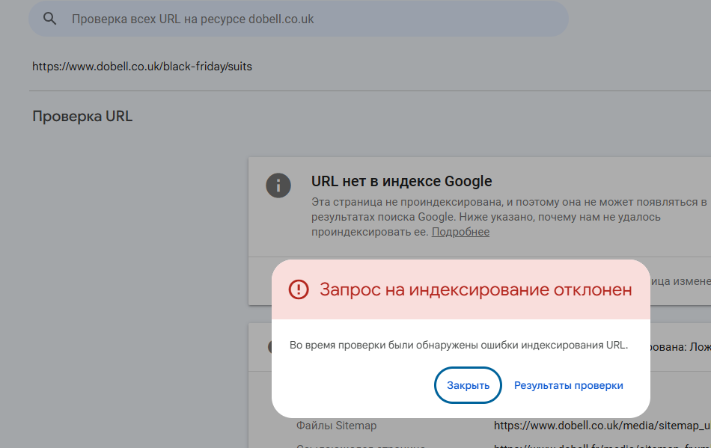Click the red error icon in the dialog
Viewport: 711px width, 448px height.
299,289
